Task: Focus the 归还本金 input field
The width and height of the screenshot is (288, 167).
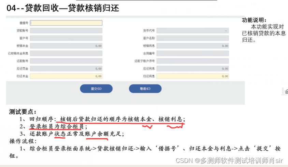Action: (66, 76)
